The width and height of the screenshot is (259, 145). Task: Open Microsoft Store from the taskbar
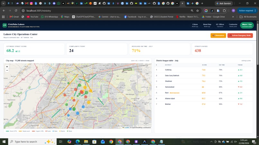(x=94, y=141)
